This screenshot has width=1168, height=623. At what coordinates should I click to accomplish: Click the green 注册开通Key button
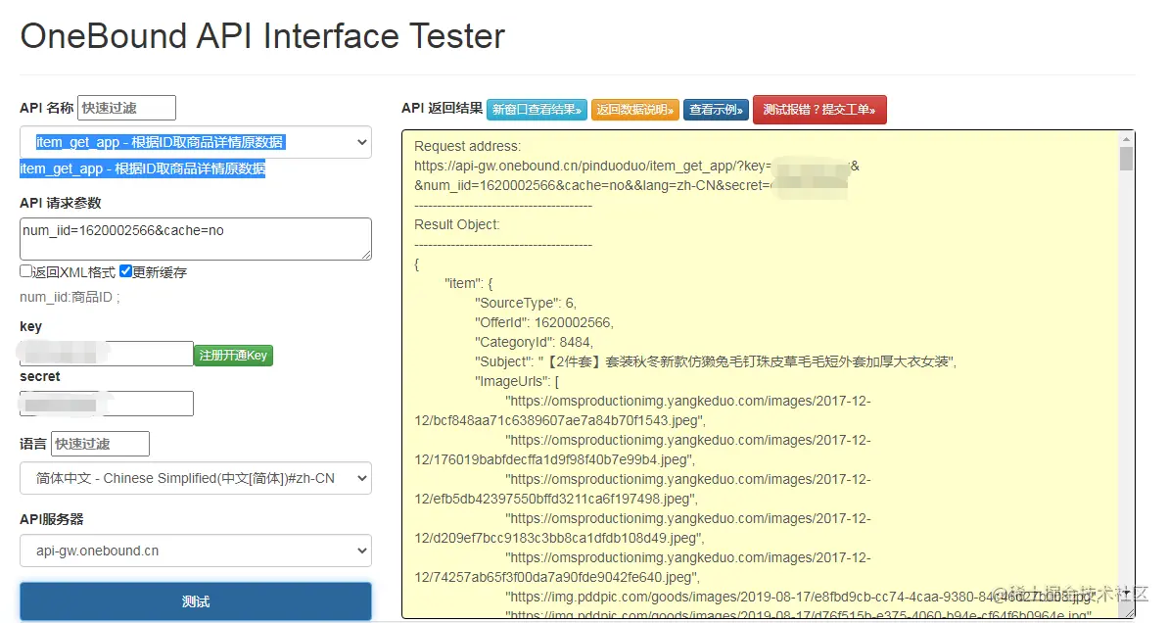233,355
